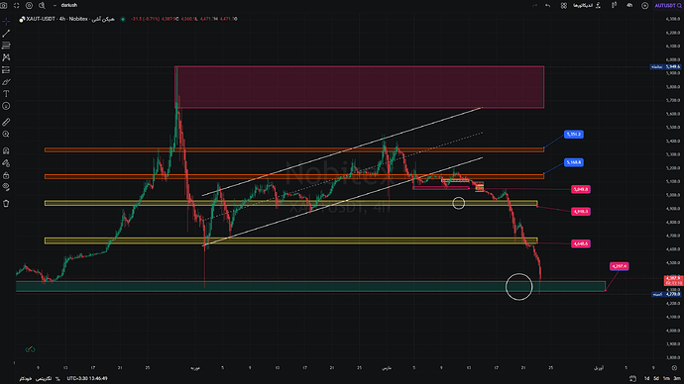Open the emoji and icons tool
The image size is (684, 384).
point(6,106)
